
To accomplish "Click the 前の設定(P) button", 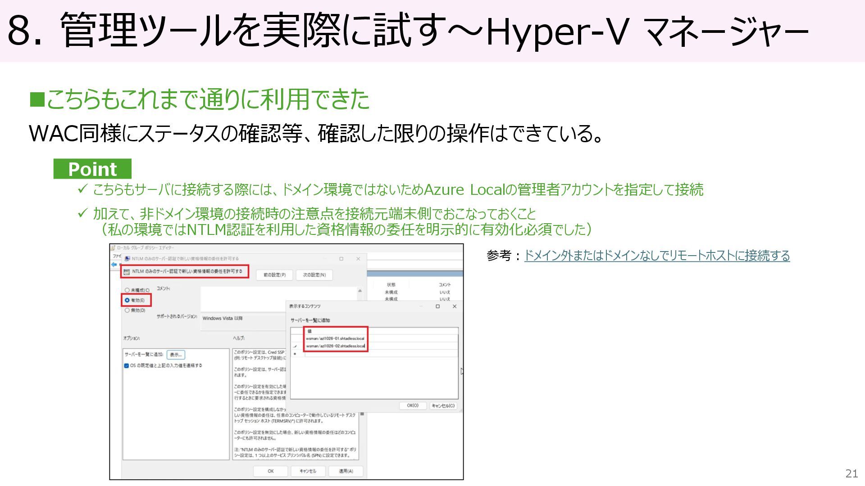I will 274,275.
